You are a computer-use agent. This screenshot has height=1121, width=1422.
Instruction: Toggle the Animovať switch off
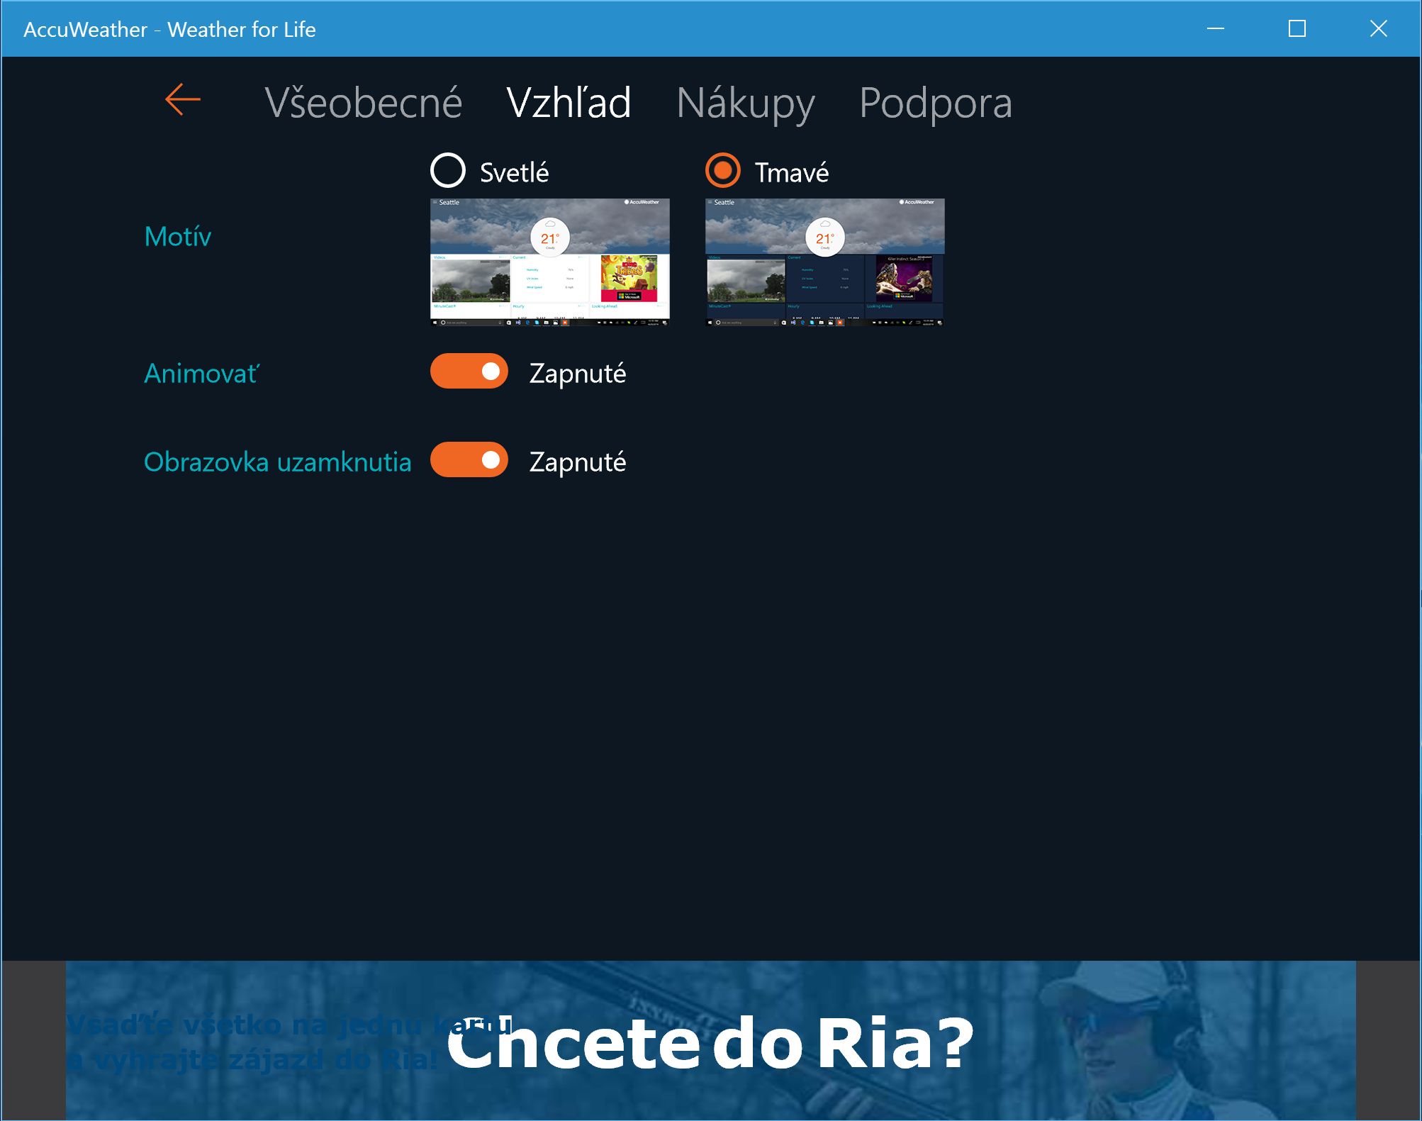pos(469,372)
